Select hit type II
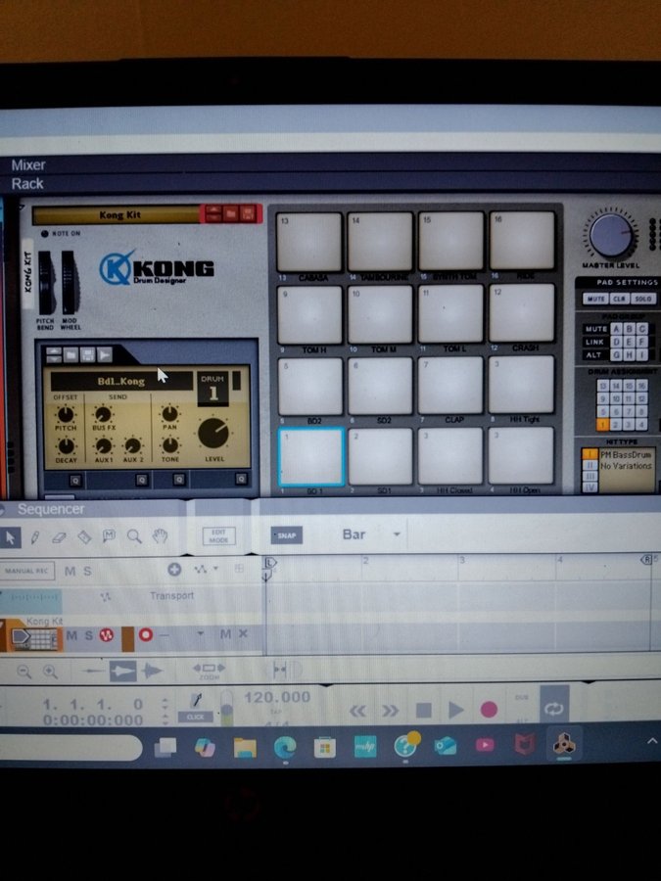661x881 pixels. pyautogui.click(x=590, y=465)
